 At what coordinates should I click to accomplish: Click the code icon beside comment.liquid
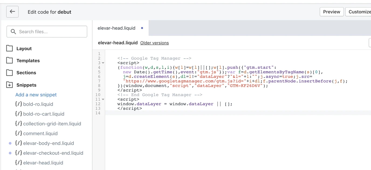(x=18, y=133)
